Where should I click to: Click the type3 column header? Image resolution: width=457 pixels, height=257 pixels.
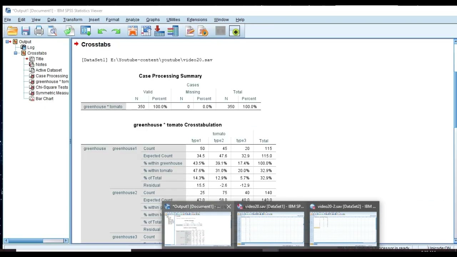241,141
